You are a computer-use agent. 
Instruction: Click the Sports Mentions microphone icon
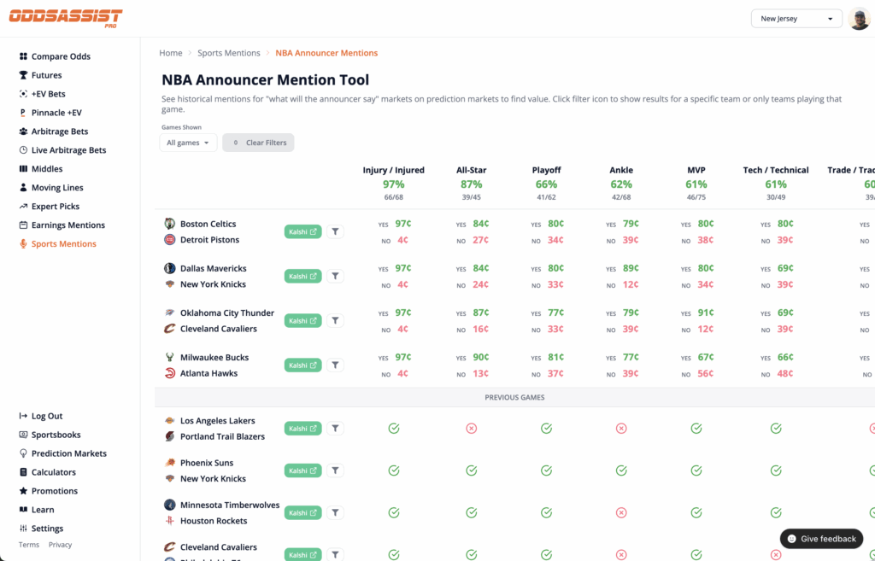point(23,243)
